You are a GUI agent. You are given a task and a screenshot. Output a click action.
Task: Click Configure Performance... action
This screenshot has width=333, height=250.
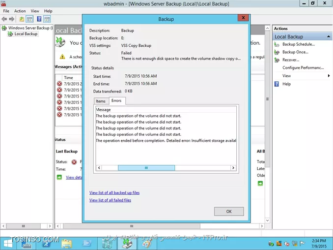(303, 67)
